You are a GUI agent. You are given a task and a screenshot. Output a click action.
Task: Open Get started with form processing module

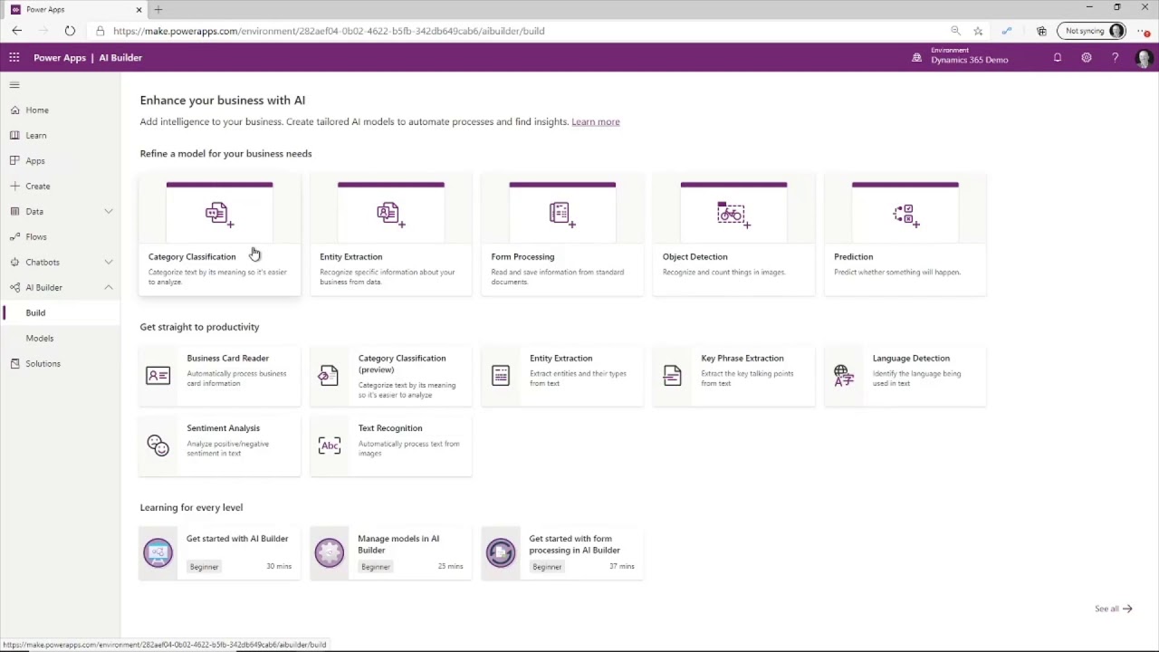[561, 552]
